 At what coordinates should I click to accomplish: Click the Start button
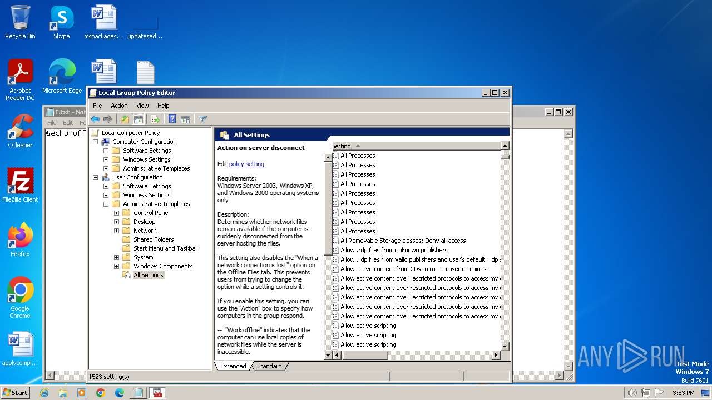[16, 393]
